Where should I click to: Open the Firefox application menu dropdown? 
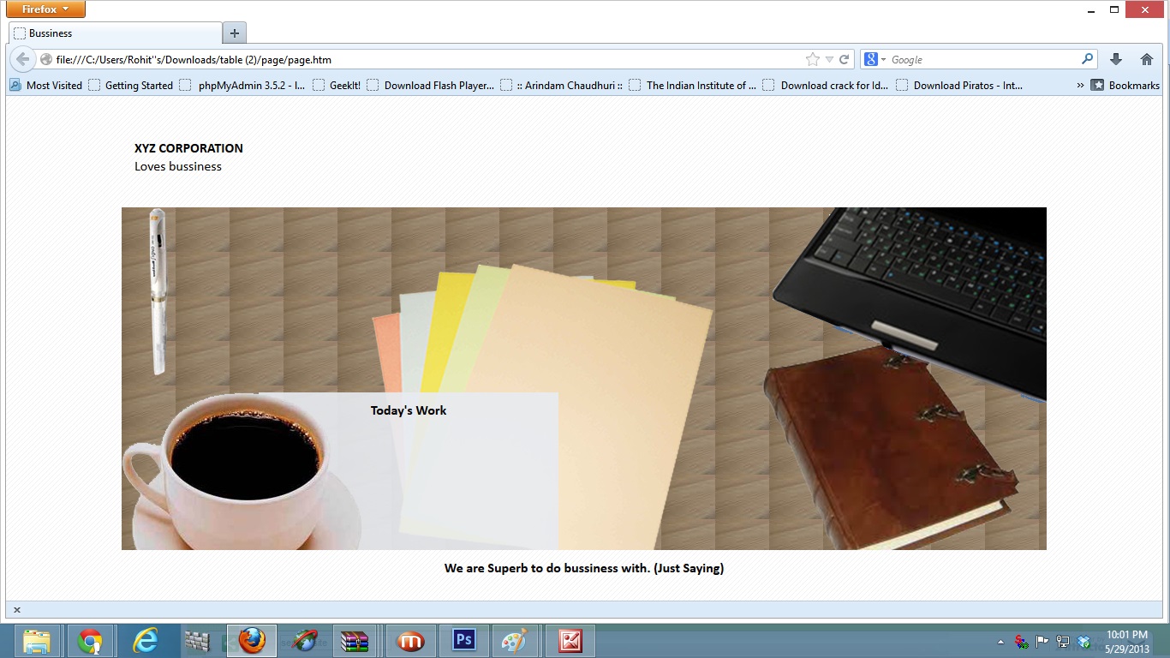pos(45,9)
